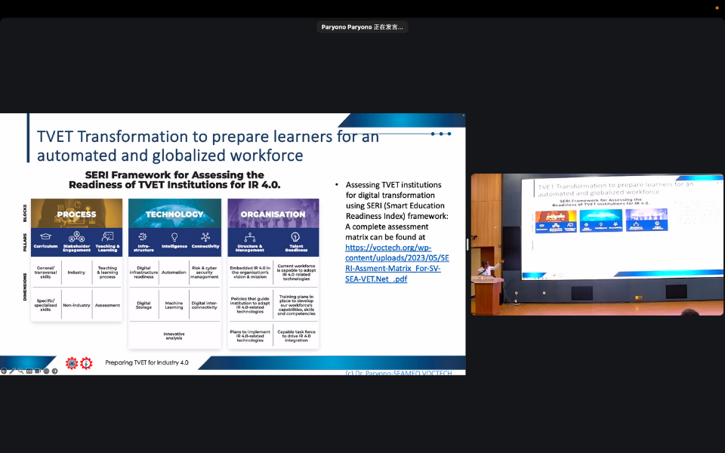725x453 pixels.
Task: Click the 'Digital infrastructure readiness' cell
Action: (143, 273)
